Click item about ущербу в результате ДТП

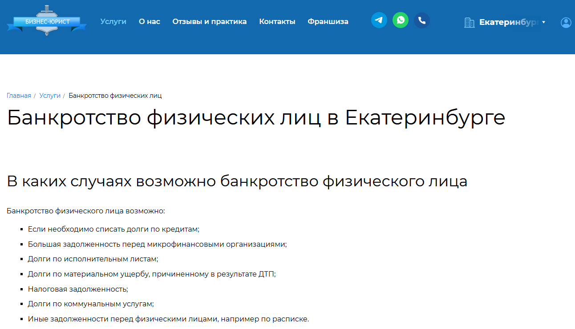[x=152, y=274]
